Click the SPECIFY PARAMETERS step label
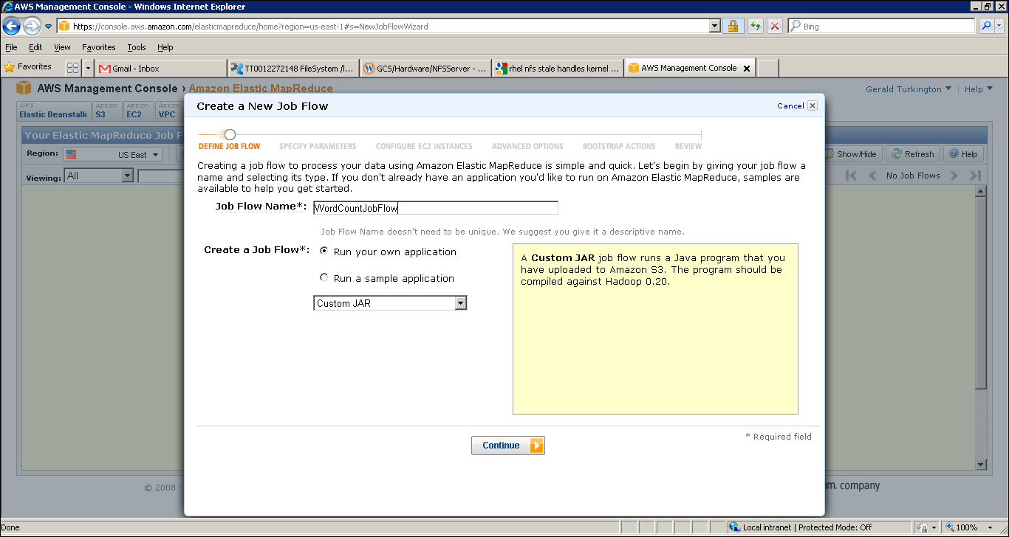This screenshot has height=537, width=1009. point(318,146)
